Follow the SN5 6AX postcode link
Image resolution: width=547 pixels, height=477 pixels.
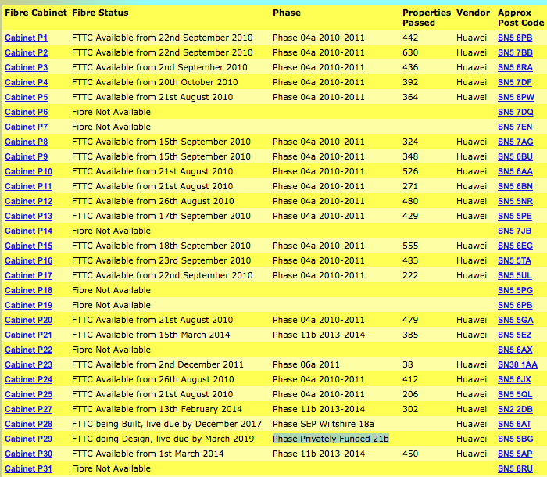click(x=515, y=350)
